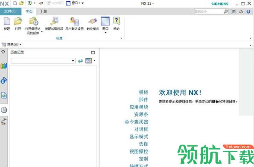Open the View Manipulation (视图操控) link
Image resolution: width=254 pixels, height=167 pixels.
pyautogui.click(x=139, y=152)
